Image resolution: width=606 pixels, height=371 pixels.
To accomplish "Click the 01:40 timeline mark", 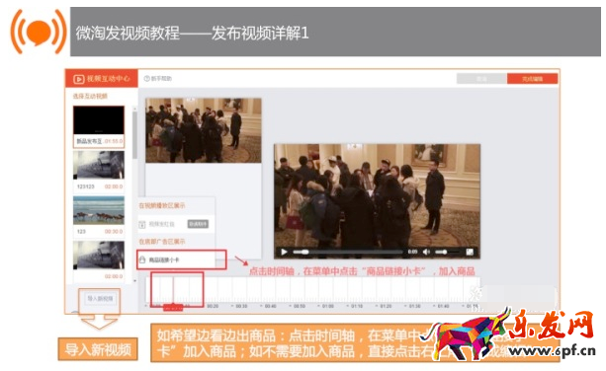I will pyautogui.click(x=443, y=306).
